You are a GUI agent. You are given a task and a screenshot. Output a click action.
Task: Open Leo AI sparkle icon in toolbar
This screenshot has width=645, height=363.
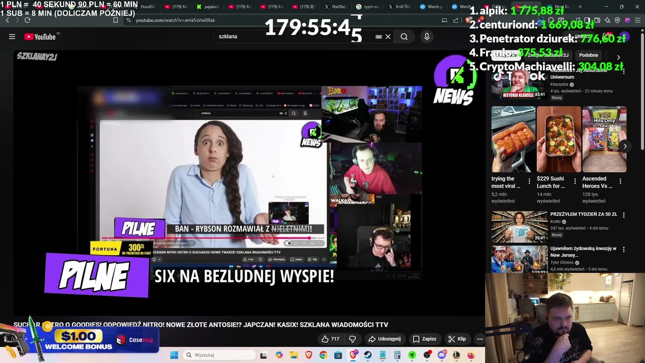[x=607, y=20]
